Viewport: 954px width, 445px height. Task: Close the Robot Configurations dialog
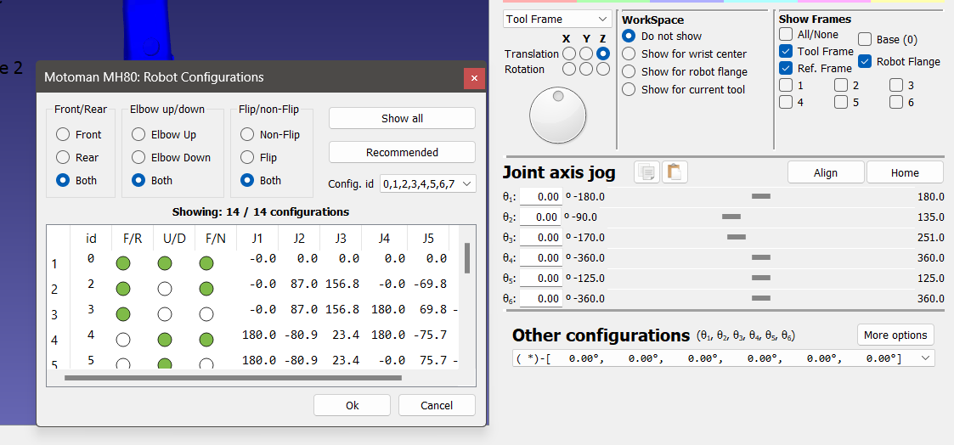[x=474, y=78]
